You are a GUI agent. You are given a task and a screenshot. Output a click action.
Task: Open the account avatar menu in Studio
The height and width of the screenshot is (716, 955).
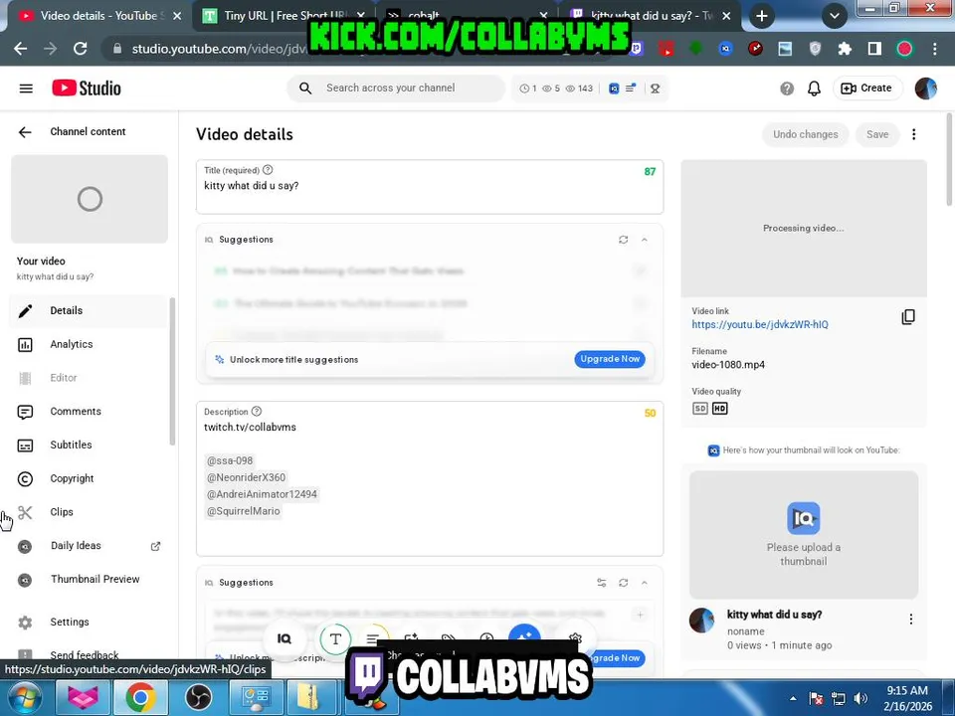(926, 89)
